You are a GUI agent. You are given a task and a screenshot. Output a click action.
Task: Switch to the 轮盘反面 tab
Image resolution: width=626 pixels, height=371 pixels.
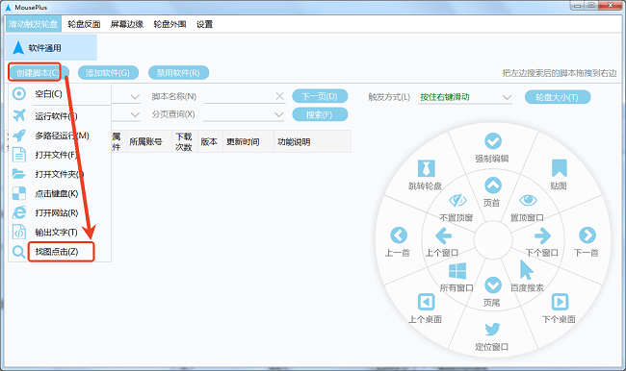coord(84,24)
